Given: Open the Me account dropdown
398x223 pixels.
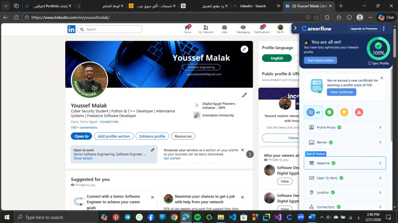Looking at the screenshot, I should 280,29.
